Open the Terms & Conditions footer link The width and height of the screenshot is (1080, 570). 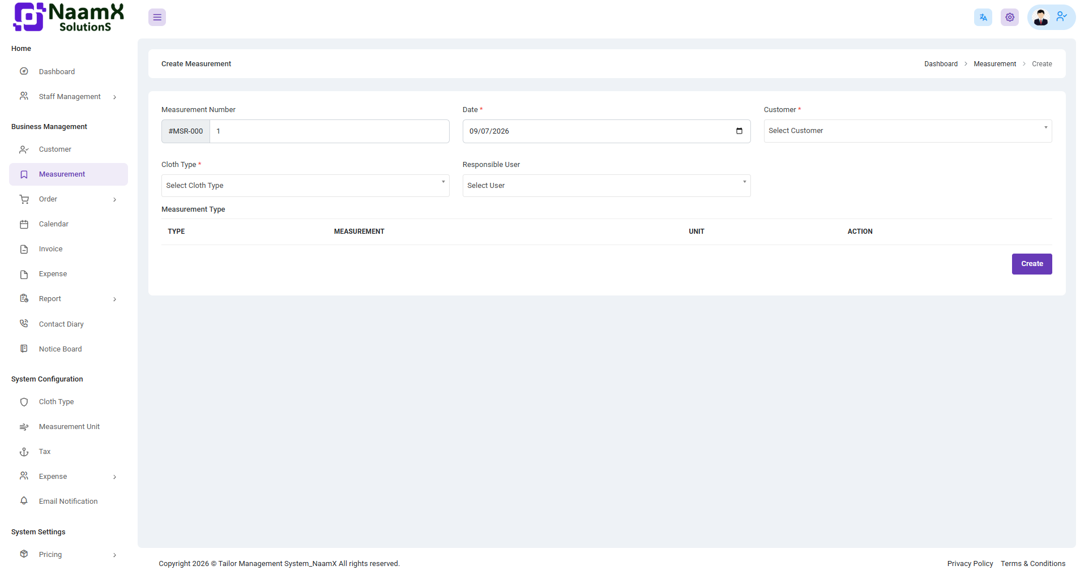pyautogui.click(x=1033, y=564)
